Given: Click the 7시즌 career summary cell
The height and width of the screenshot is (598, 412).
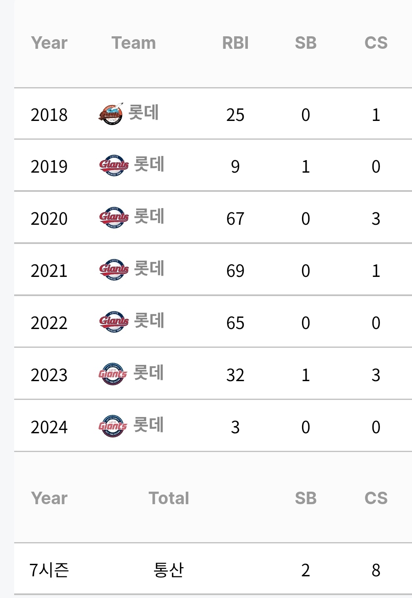Looking at the screenshot, I should 49,570.
